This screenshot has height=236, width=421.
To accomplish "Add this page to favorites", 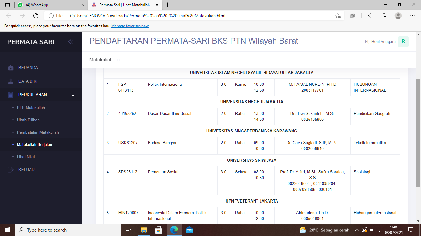I will click(338, 16).
